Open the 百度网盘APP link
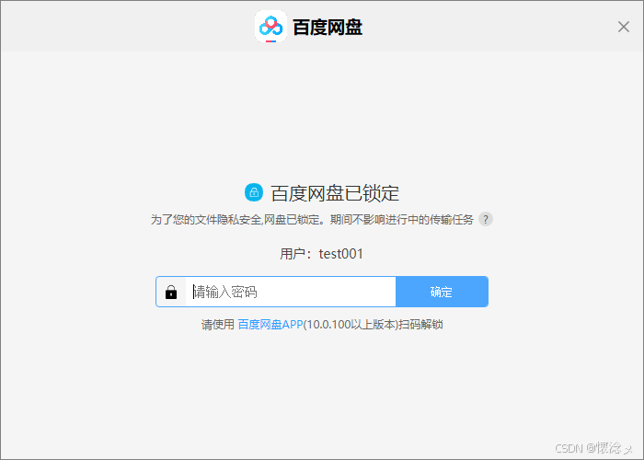 [270, 325]
